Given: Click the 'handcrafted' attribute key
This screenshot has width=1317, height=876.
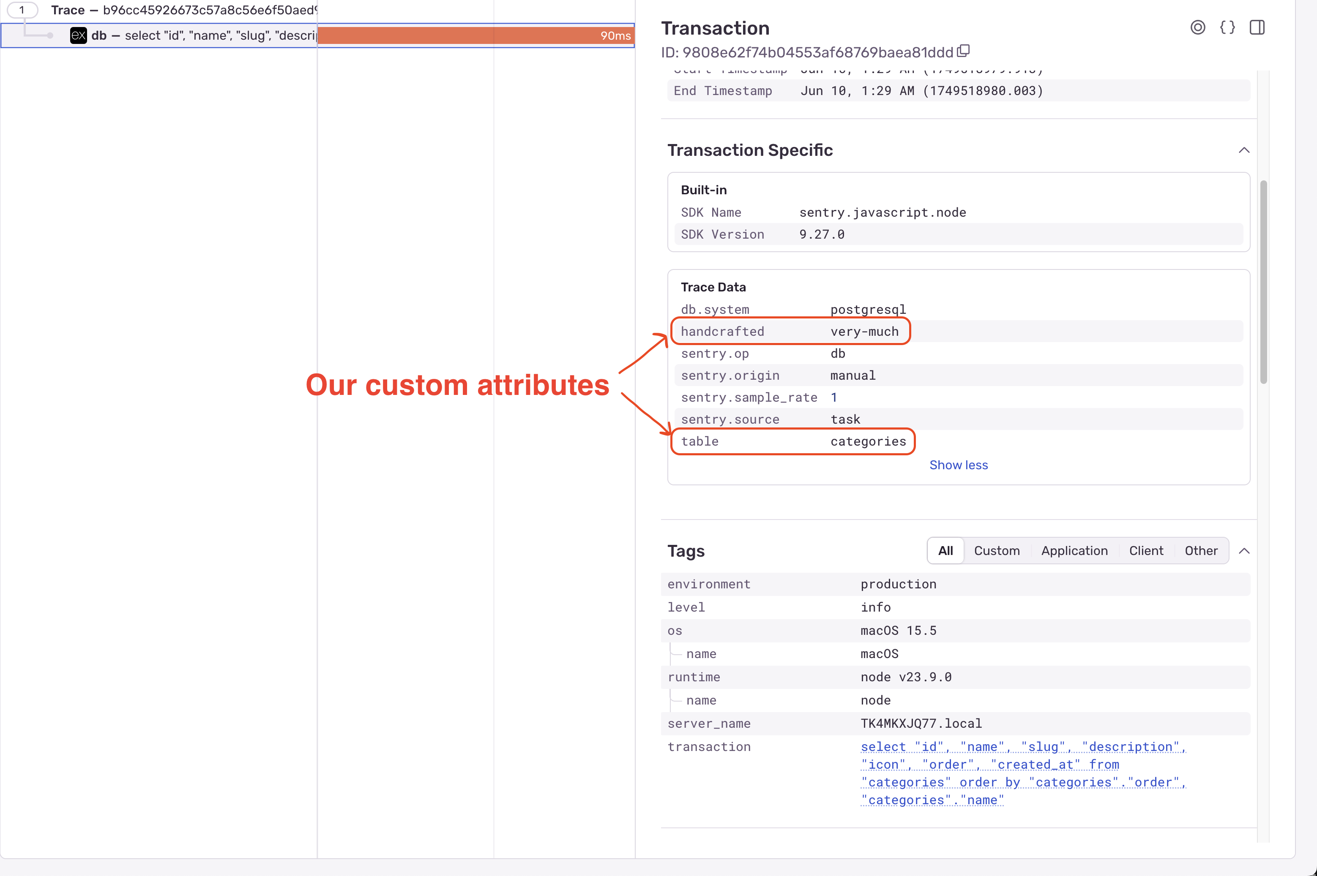Looking at the screenshot, I should 722,331.
